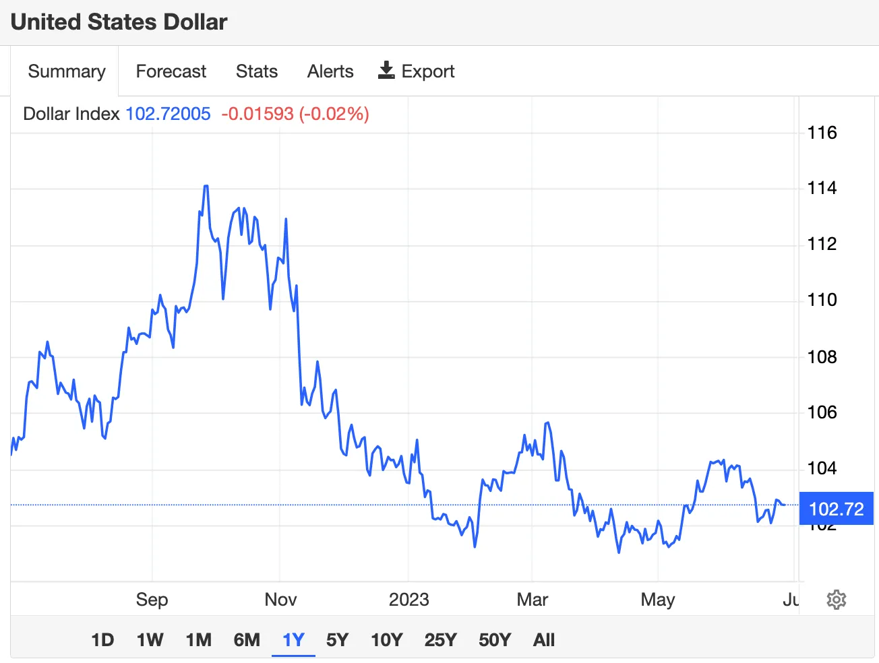Open chart settings gear icon
The width and height of the screenshot is (879, 663).
836,600
